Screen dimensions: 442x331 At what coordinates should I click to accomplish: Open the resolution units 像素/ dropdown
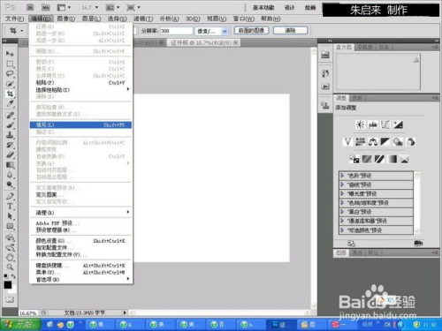pos(225,31)
